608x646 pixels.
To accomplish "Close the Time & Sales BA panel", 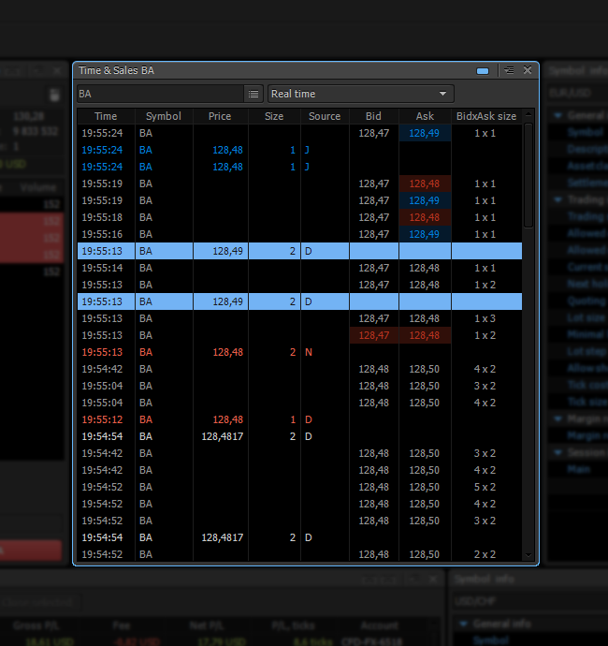I will [x=528, y=70].
